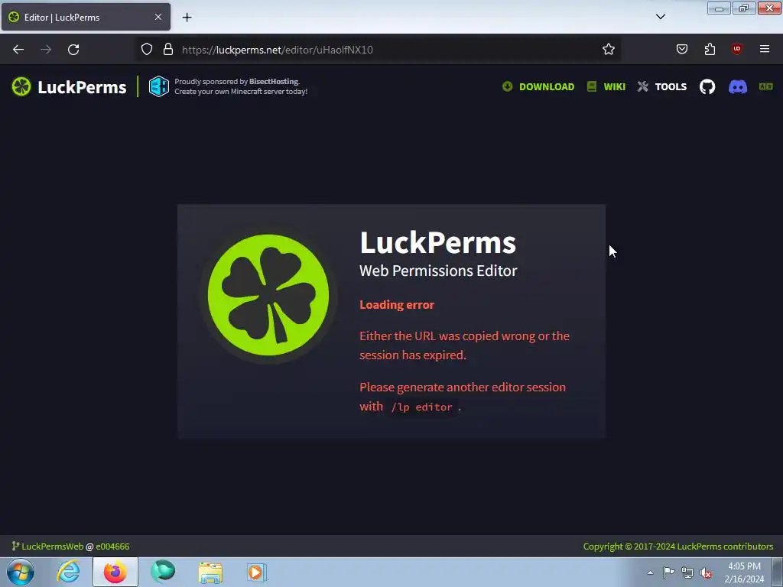Viewport: 783px width, 587px height.
Task: Open Windows Media Player from taskbar
Action: pos(257,572)
